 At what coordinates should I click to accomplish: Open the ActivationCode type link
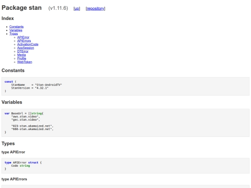pyautogui.click(x=28, y=44)
